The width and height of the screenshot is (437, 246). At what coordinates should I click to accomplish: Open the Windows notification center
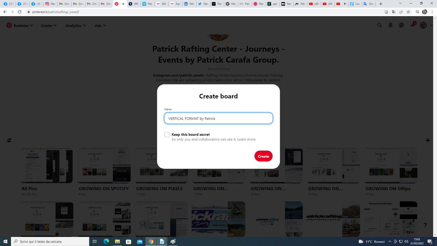(430, 241)
